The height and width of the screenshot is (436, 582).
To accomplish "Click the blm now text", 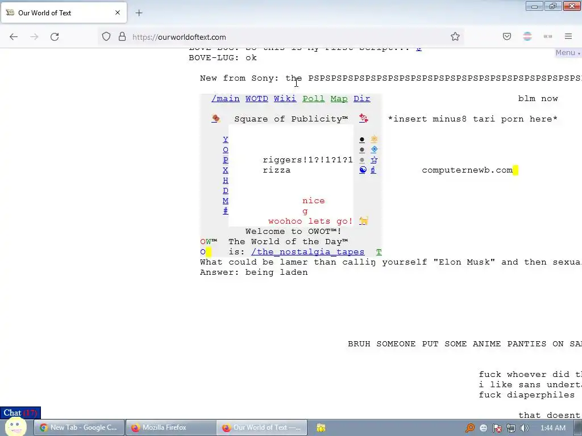I will pos(538,99).
